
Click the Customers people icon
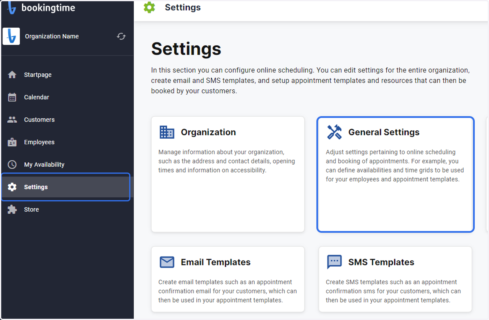pyautogui.click(x=12, y=119)
